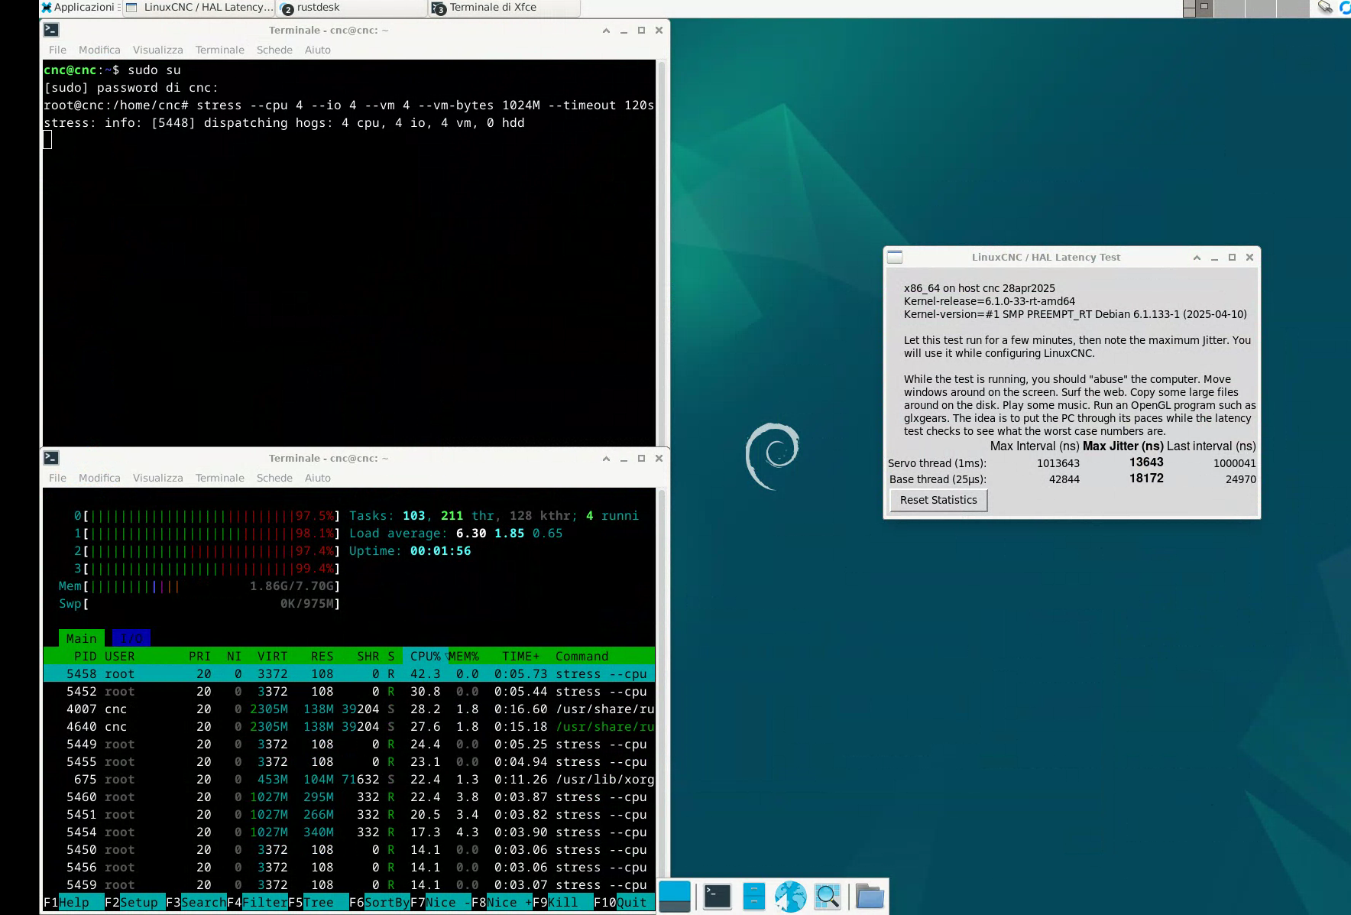Click the Show Desktop icon in the dock
The height and width of the screenshot is (915, 1351).
click(675, 896)
